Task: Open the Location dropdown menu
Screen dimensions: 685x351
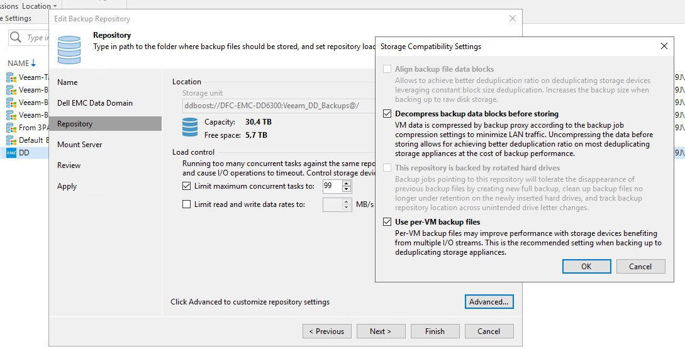Action: click(39, 6)
